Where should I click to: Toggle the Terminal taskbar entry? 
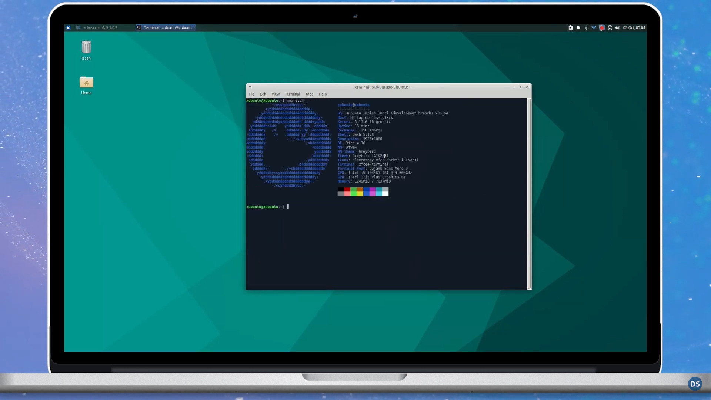click(165, 27)
